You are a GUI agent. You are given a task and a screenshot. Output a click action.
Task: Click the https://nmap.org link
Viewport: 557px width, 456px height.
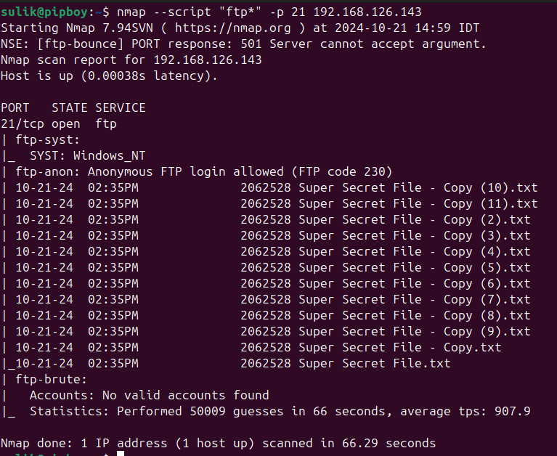point(232,28)
